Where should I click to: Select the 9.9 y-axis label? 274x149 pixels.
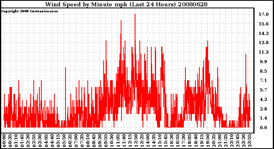pyautogui.click(x=264, y=62)
